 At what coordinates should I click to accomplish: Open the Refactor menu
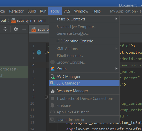16,11
